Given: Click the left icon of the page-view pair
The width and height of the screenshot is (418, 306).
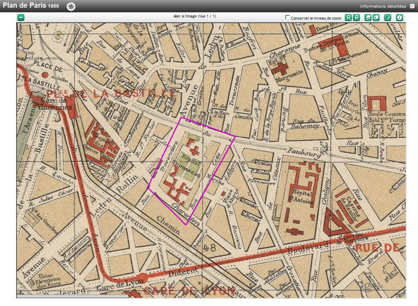Looking at the screenshot, I should pyautogui.click(x=368, y=17).
